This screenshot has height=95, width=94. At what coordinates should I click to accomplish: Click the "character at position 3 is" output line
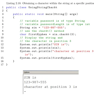click(50, 87)
